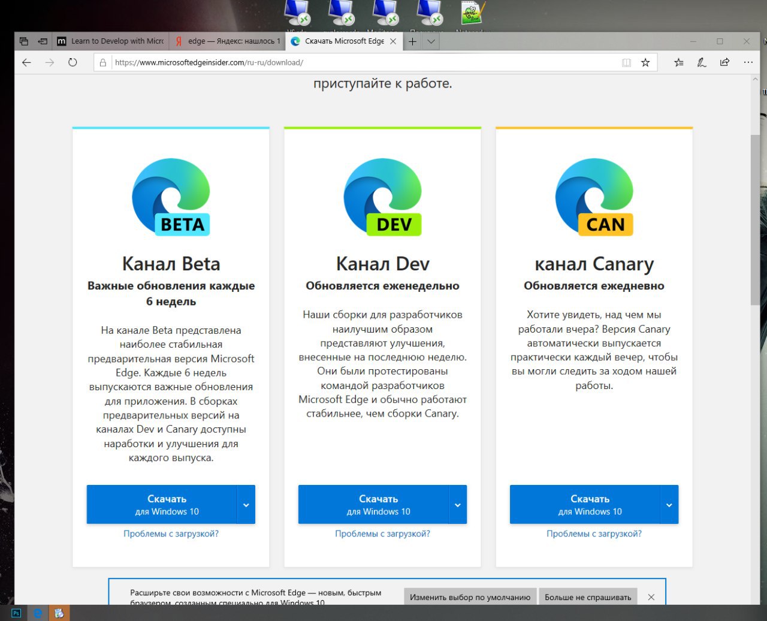This screenshot has height=621, width=767.
Task: Open Проблемы с загрузкой link under Beta
Action: pyautogui.click(x=171, y=533)
